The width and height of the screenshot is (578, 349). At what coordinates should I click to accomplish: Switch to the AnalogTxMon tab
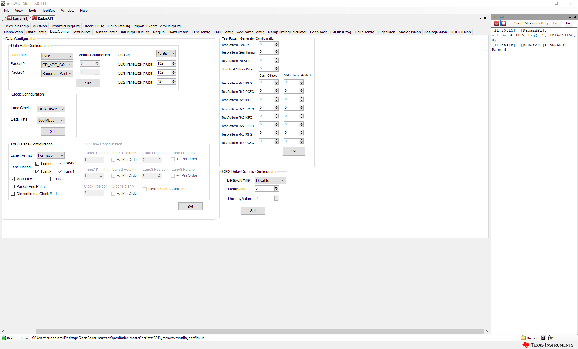pos(410,32)
